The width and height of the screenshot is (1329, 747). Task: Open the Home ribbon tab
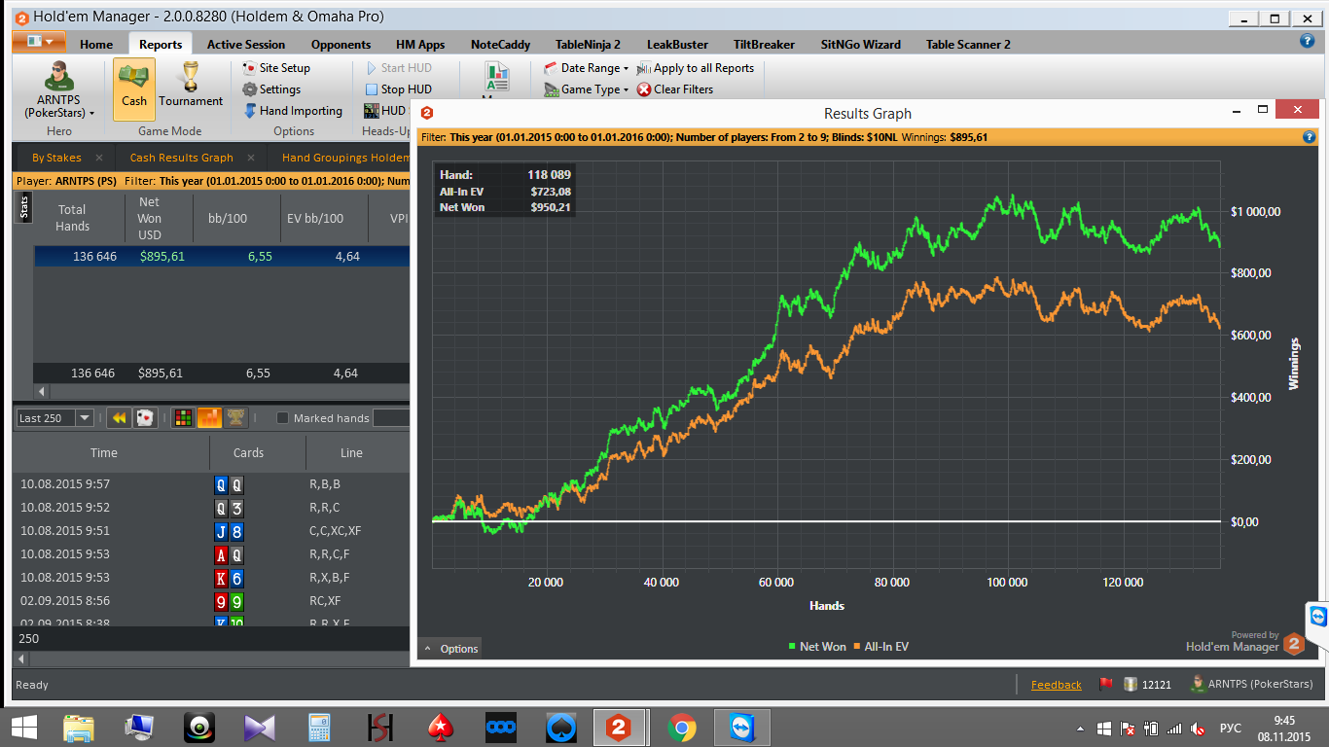tap(96, 44)
